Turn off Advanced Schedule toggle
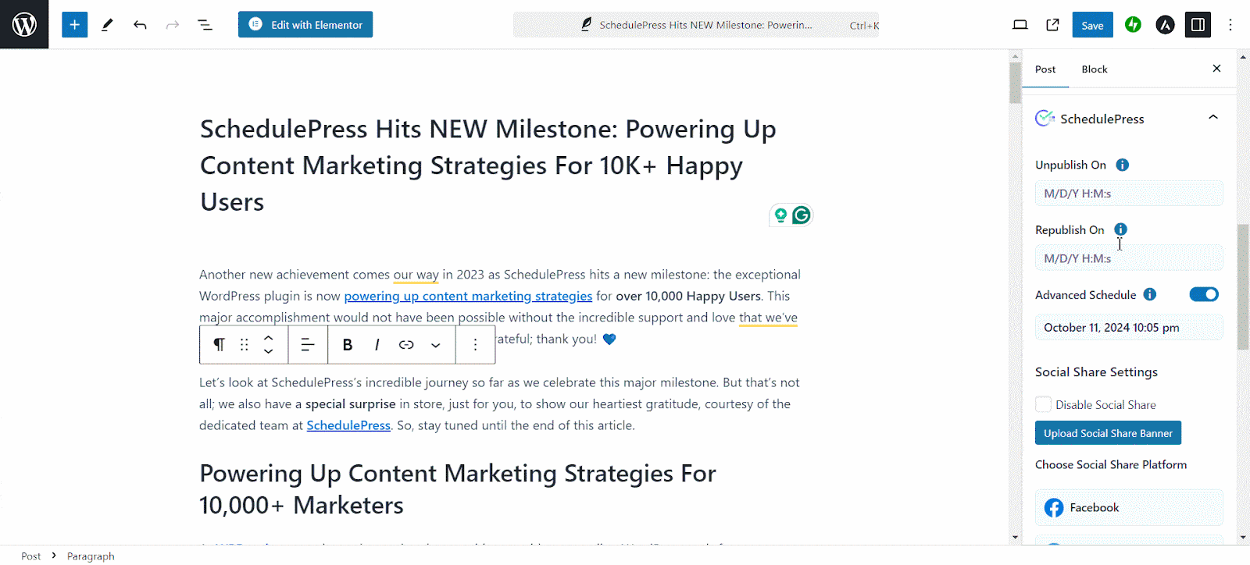The width and height of the screenshot is (1250, 565). 1204,294
